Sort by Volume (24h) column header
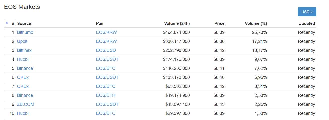 point(177,23)
